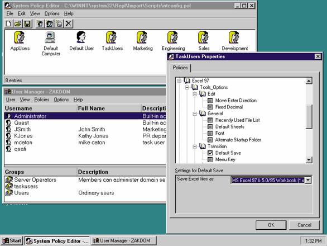Click the Full Name column header
327x246 pixels.
109,108
